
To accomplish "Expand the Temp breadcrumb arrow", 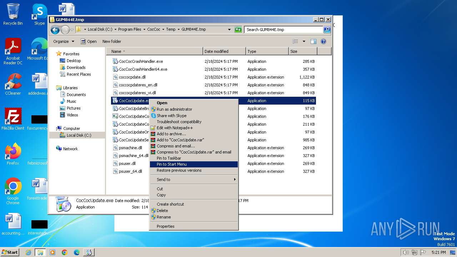I will [x=179, y=29].
